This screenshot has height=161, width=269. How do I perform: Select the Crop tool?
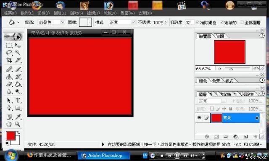[x=9, y=60]
